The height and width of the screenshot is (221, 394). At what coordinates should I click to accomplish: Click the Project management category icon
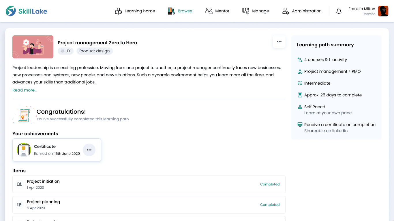point(300,71)
